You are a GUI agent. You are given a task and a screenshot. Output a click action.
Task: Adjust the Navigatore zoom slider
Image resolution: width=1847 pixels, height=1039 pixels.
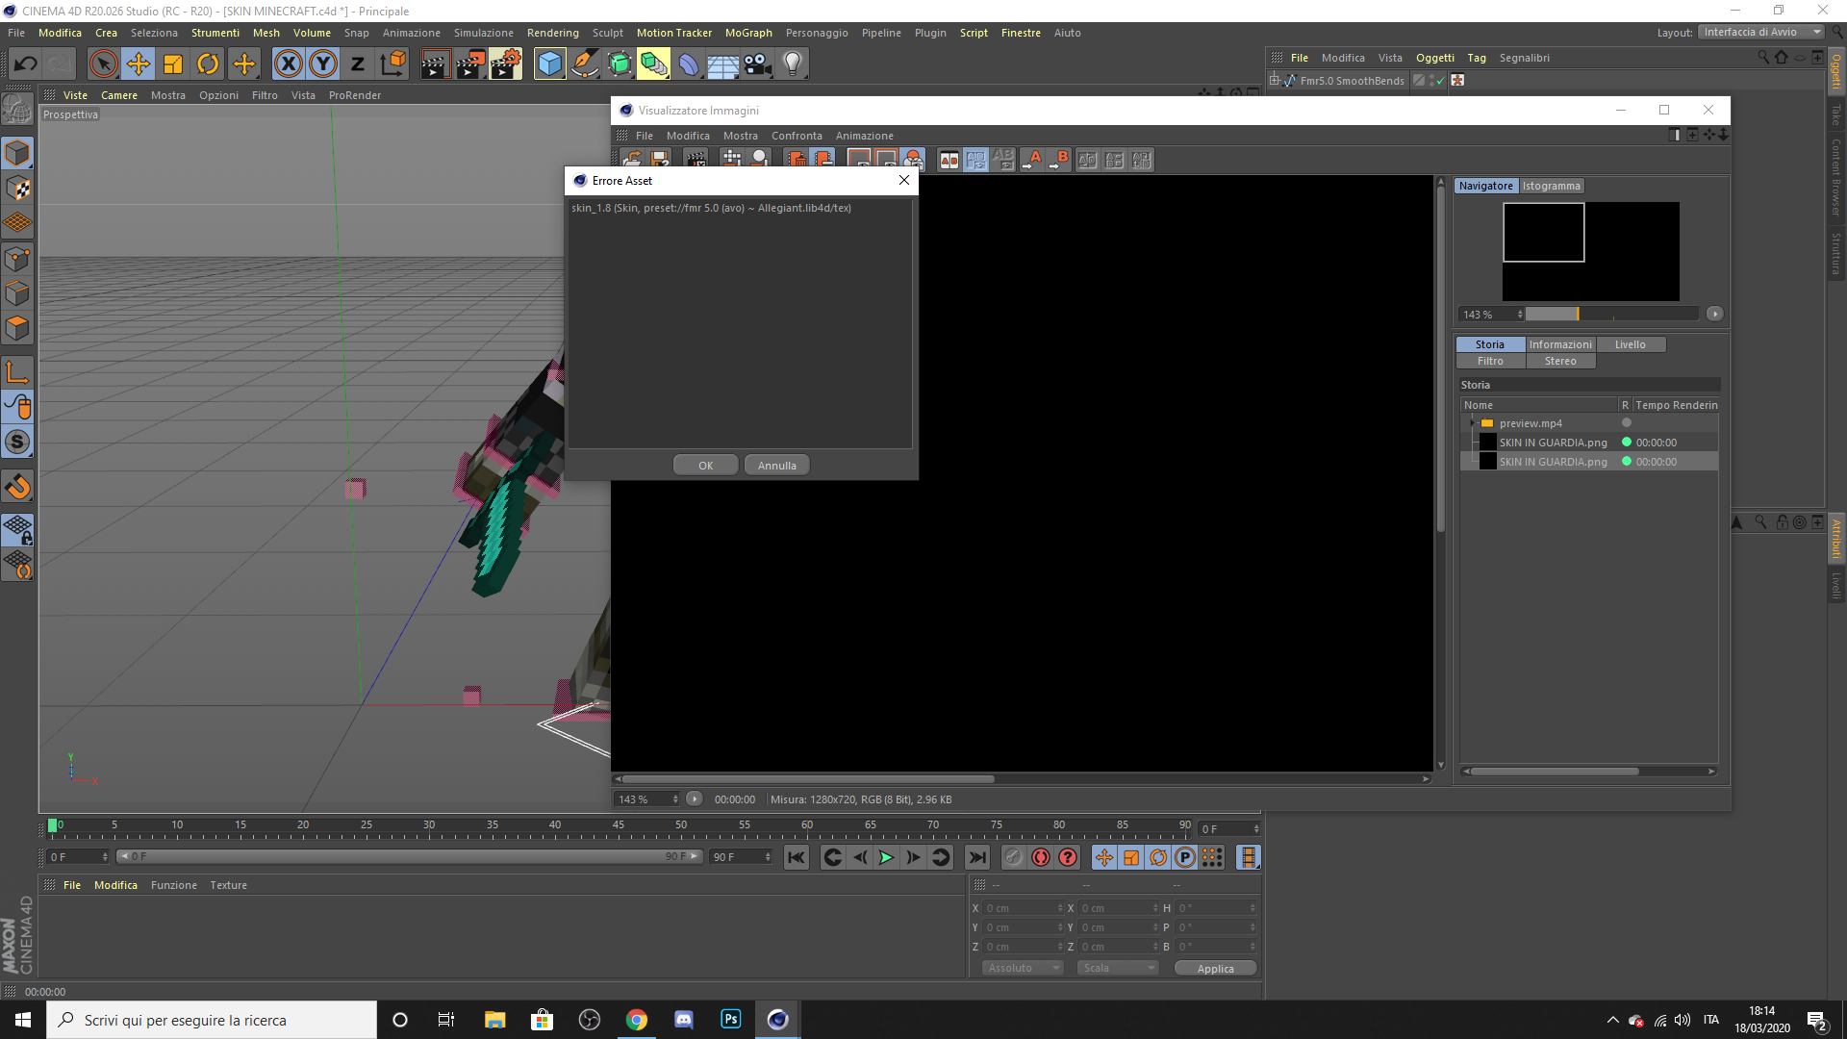pyautogui.click(x=1611, y=314)
